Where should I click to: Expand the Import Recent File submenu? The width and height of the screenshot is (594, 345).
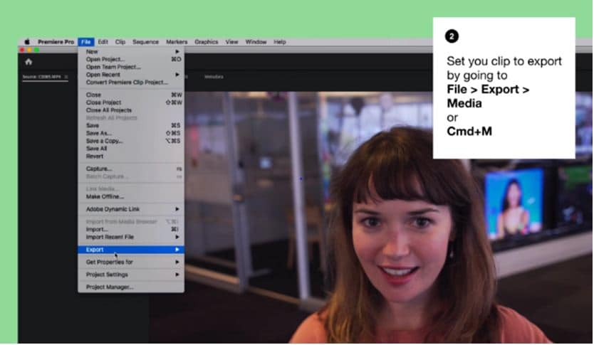pos(131,237)
